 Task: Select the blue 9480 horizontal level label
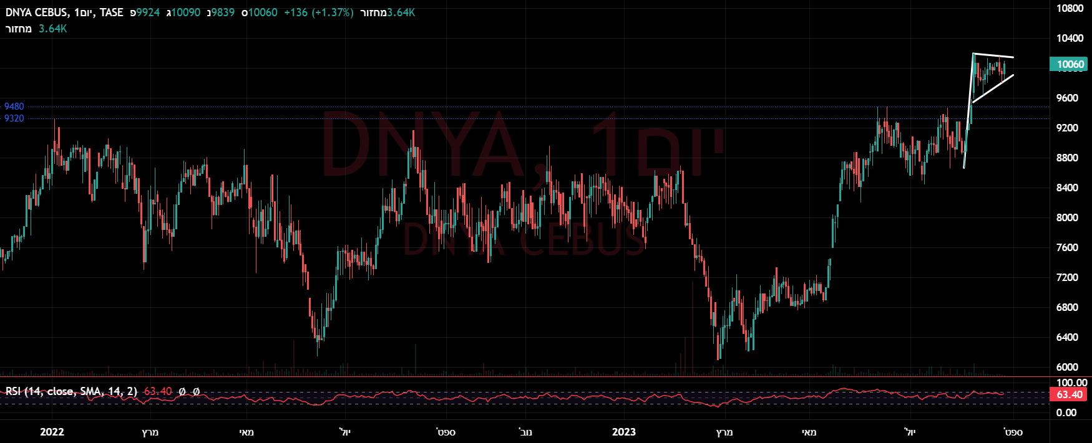(x=14, y=107)
